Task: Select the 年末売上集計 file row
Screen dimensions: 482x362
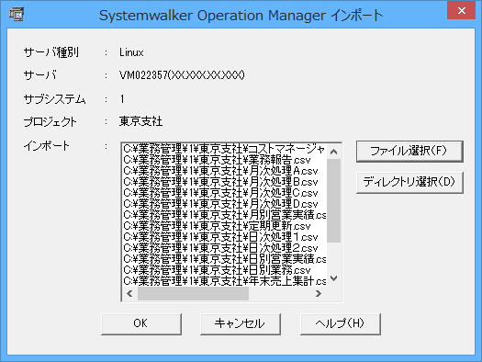Action: pyautogui.click(x=224, y=281)
